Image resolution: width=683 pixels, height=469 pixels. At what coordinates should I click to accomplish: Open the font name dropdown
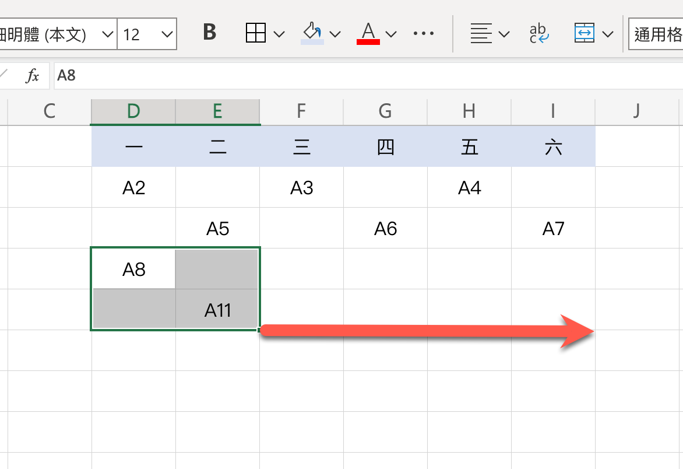[108, 34]
